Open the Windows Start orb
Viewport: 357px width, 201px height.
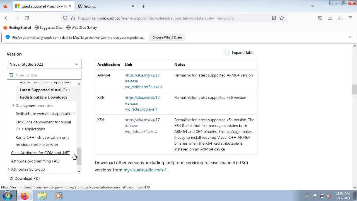click(8, 196)
